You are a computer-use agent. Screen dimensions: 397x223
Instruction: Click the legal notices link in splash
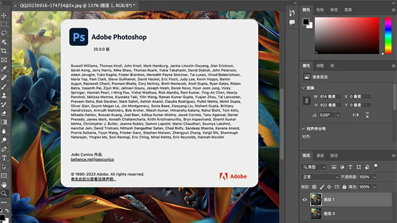pos(94,179)
